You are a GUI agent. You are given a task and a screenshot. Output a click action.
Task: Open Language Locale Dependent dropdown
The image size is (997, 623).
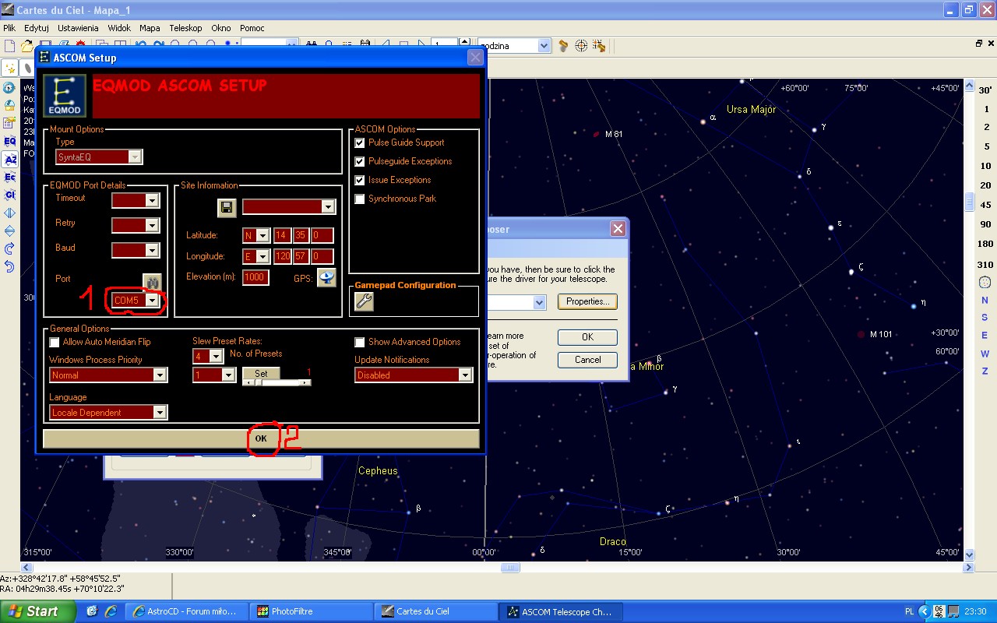pyautogui.click(x=160, y=413)
